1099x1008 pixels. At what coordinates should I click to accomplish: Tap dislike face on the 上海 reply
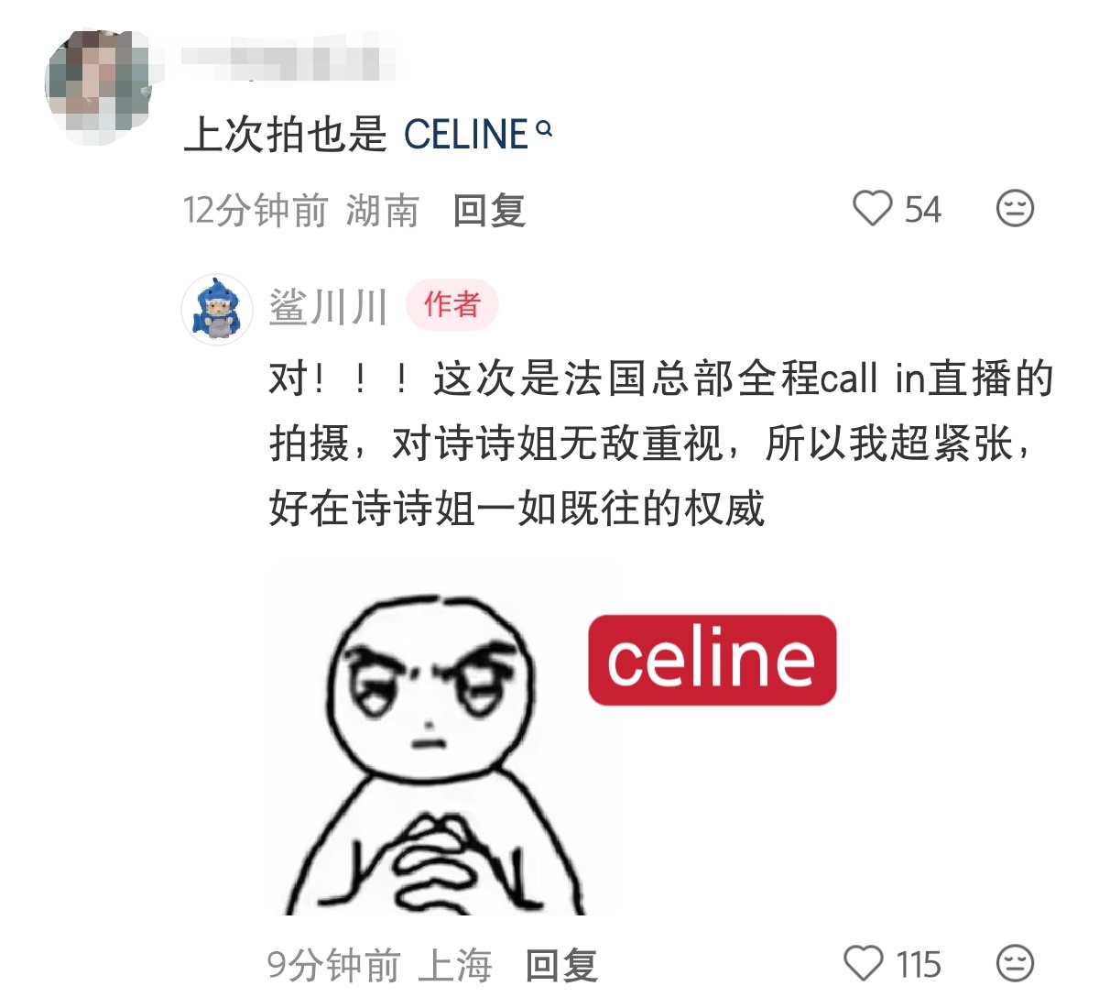pos(1015,964)
